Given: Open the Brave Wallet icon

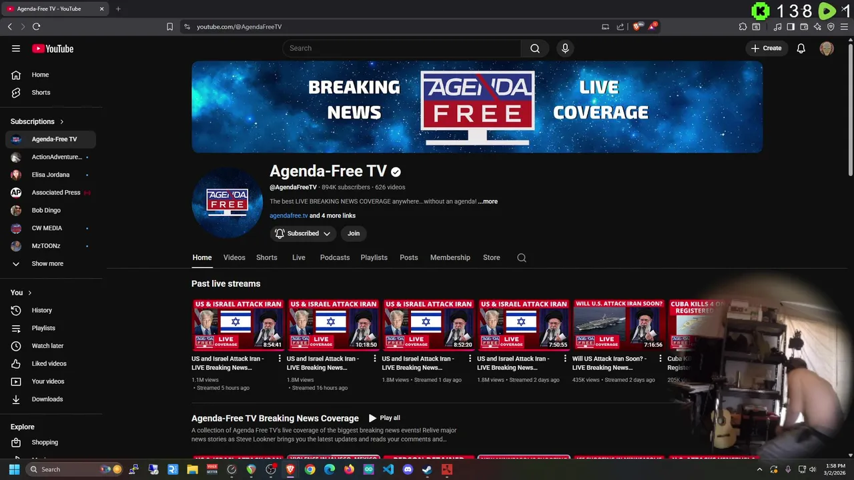Looking at the screenshot, I should click(x=804, y=27).
